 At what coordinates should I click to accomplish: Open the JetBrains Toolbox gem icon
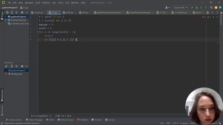[x=220, y=8]
